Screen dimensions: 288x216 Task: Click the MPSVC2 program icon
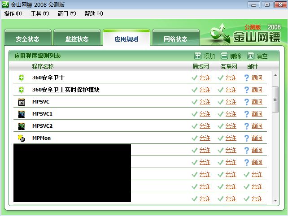(x=22, y=126)
